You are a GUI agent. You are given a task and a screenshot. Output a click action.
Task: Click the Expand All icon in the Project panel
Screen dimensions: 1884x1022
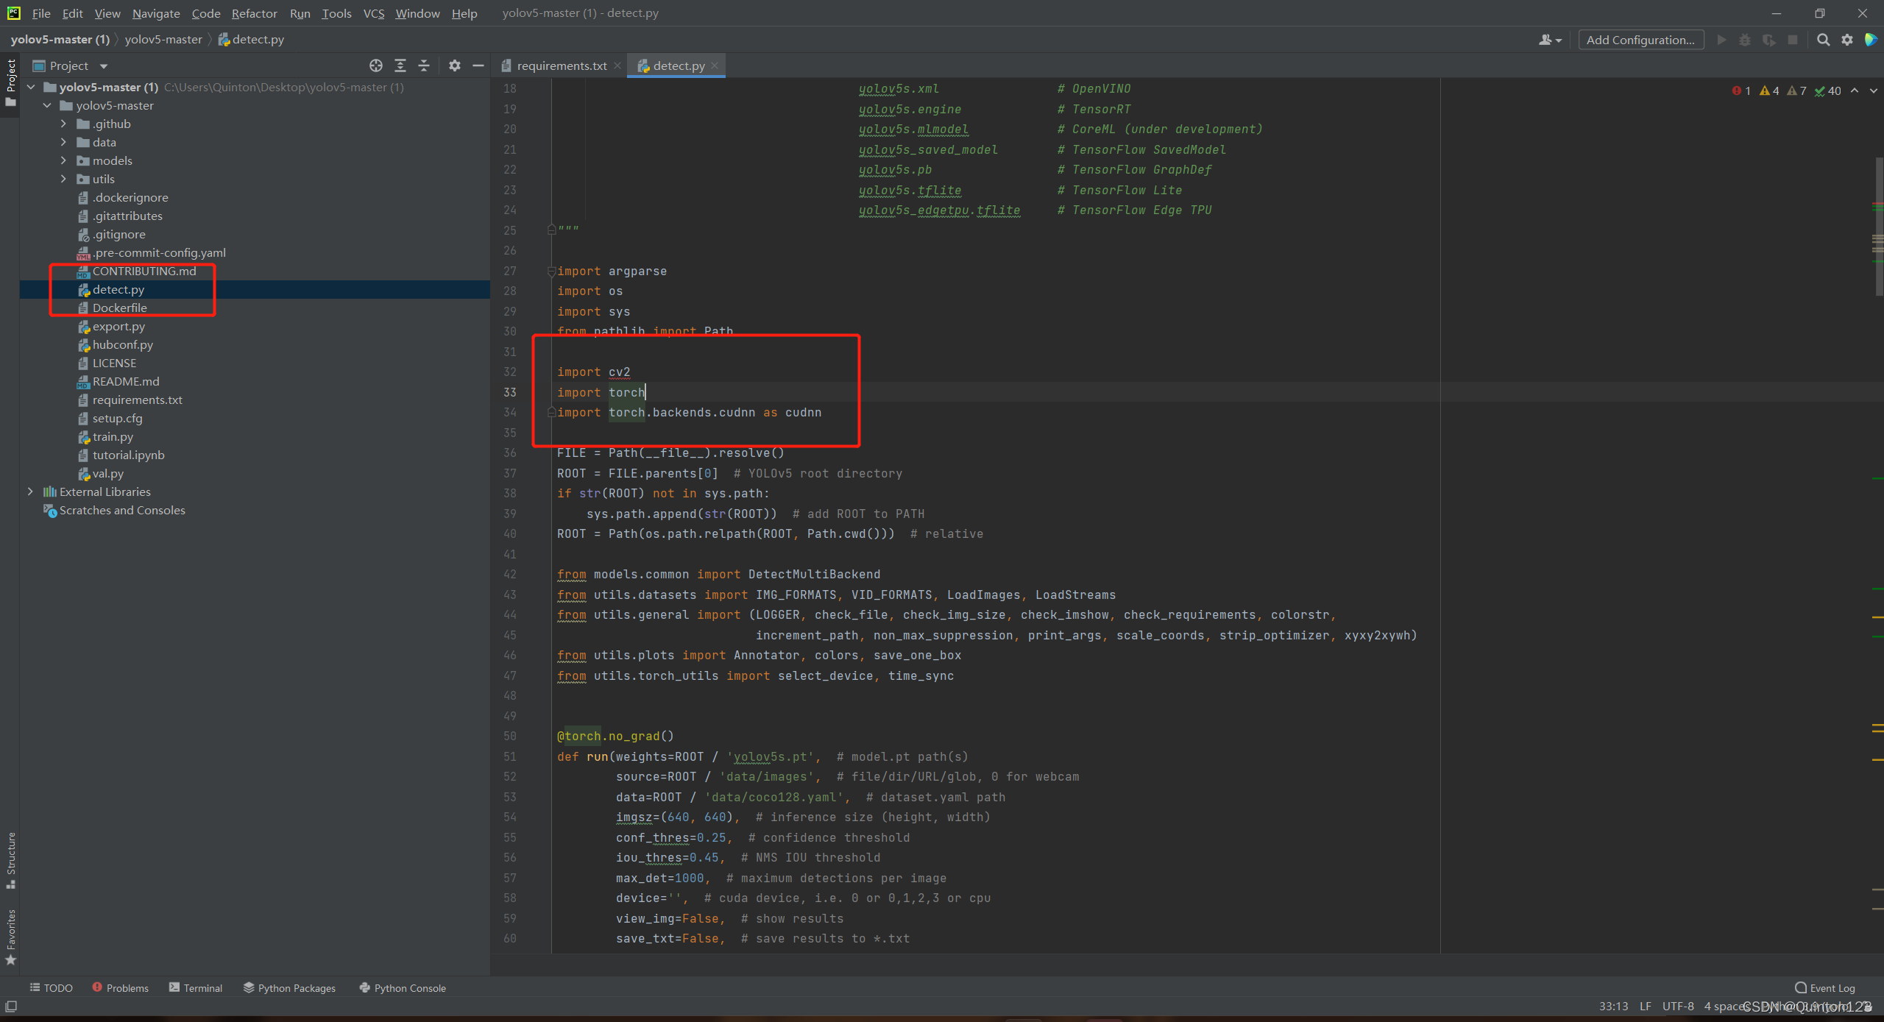(400, 65)
